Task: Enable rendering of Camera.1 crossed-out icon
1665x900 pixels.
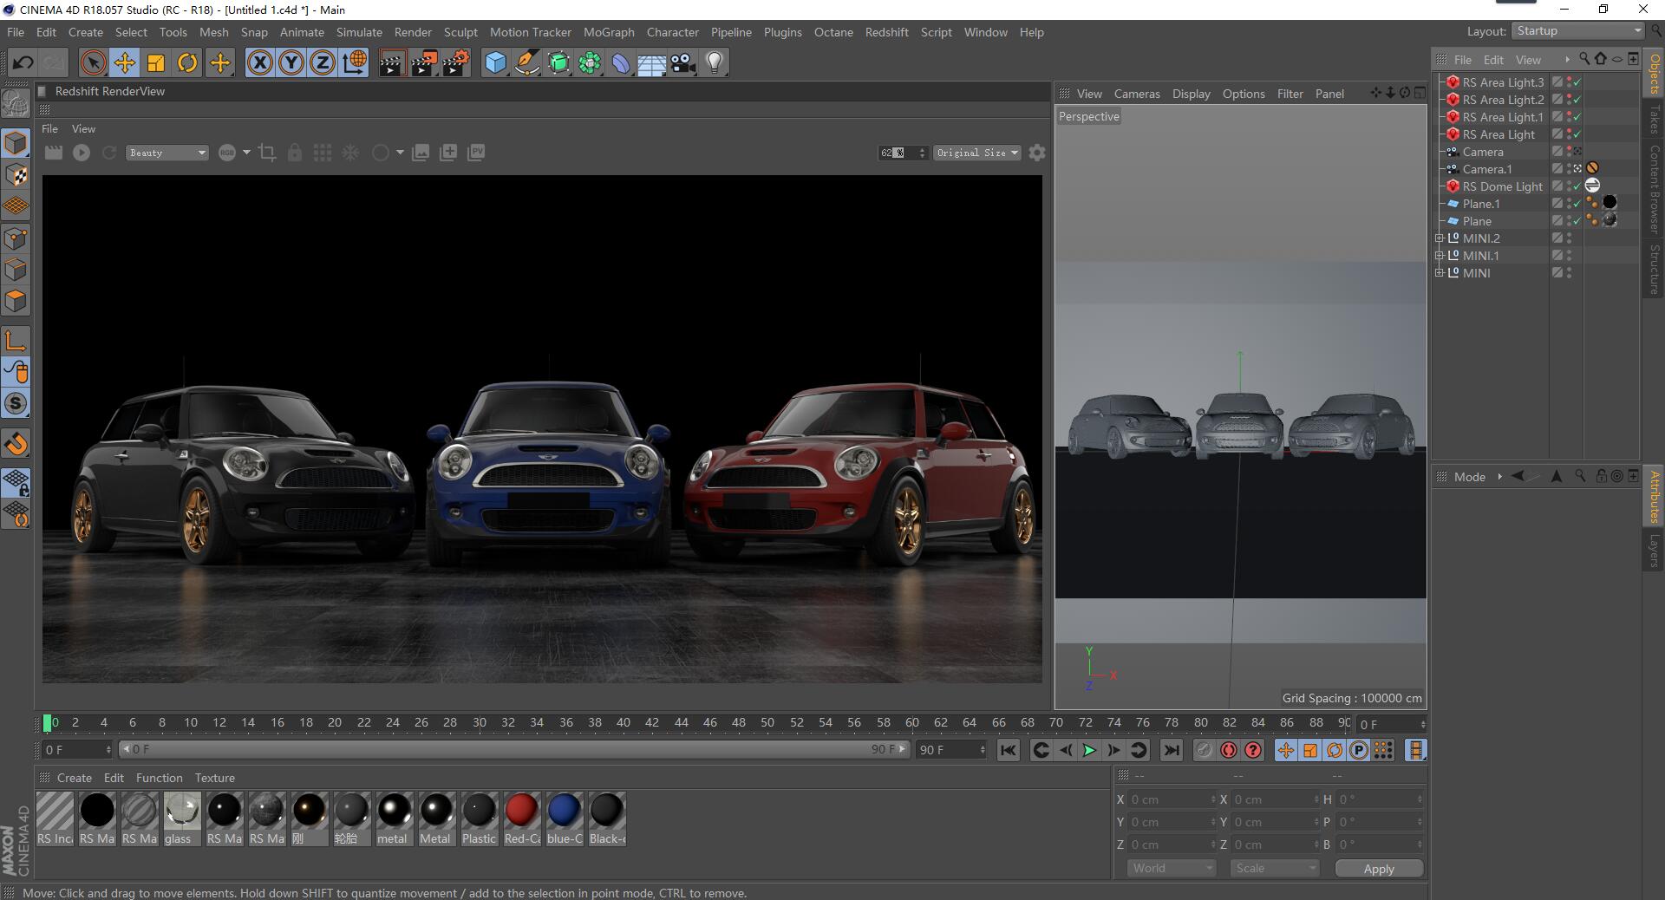Action: [1594, 167]
